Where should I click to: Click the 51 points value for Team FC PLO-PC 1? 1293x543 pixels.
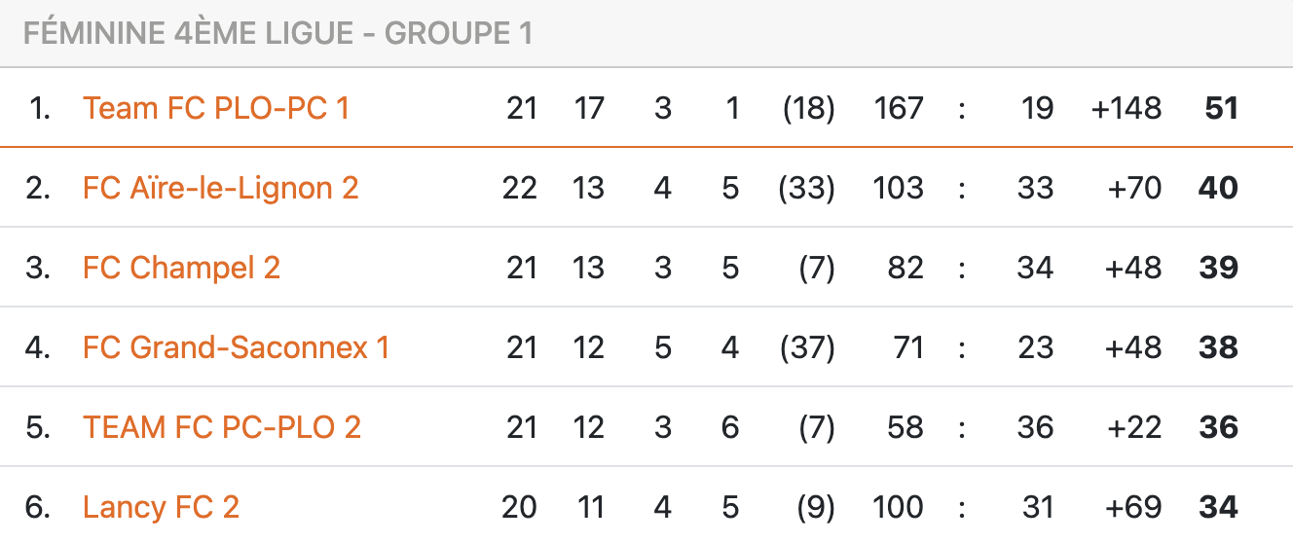[x=1221, y=108]
